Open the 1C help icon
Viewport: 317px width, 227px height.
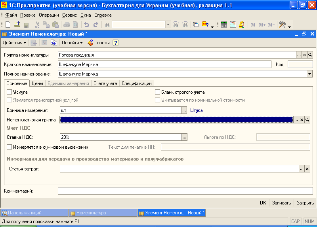click(205, 25)
